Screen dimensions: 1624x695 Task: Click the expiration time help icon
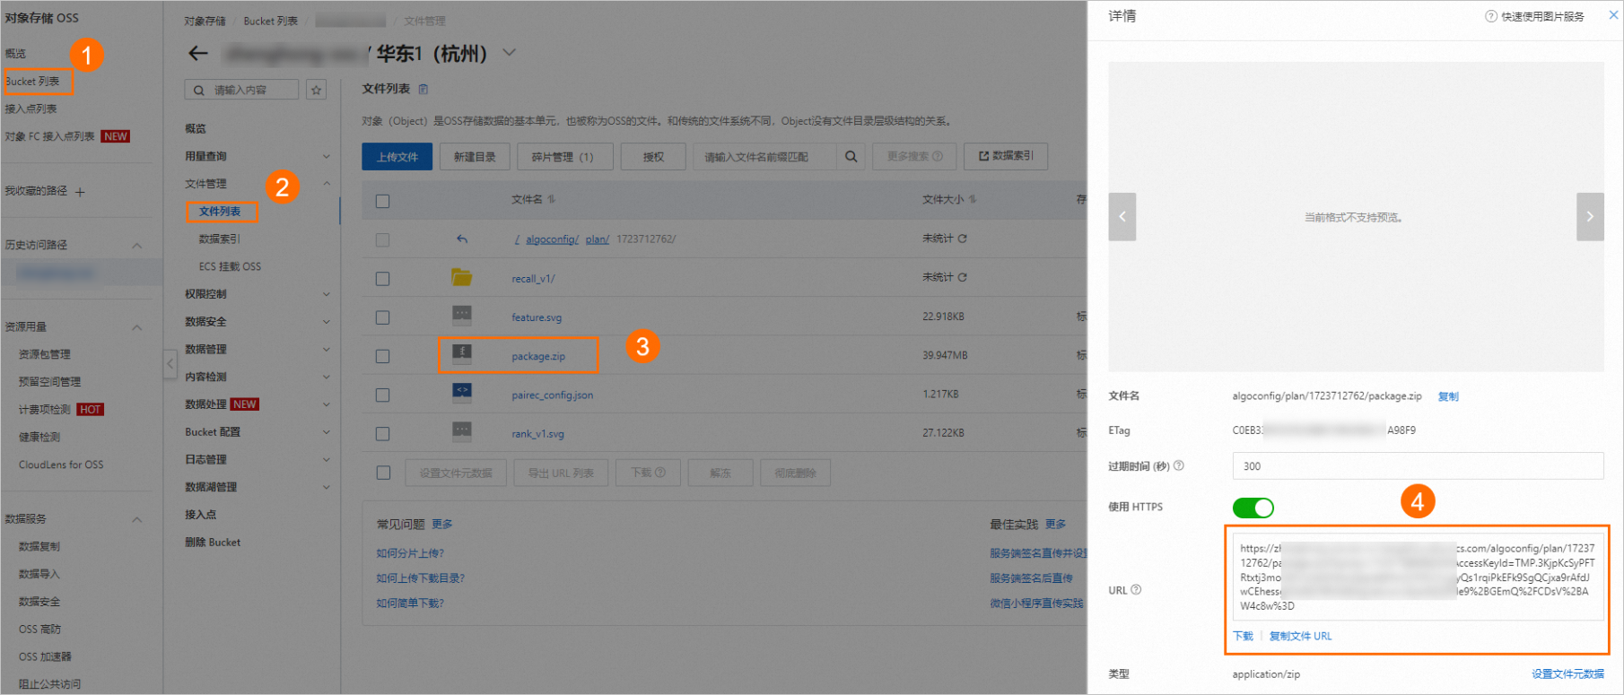pyautogui.click(x=1179, y=465)
